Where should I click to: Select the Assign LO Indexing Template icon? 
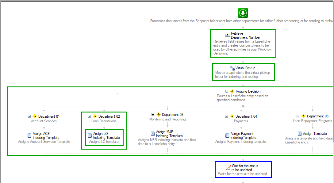tap(90, 135)
